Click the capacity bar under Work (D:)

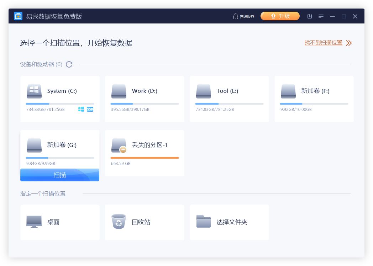145,103
